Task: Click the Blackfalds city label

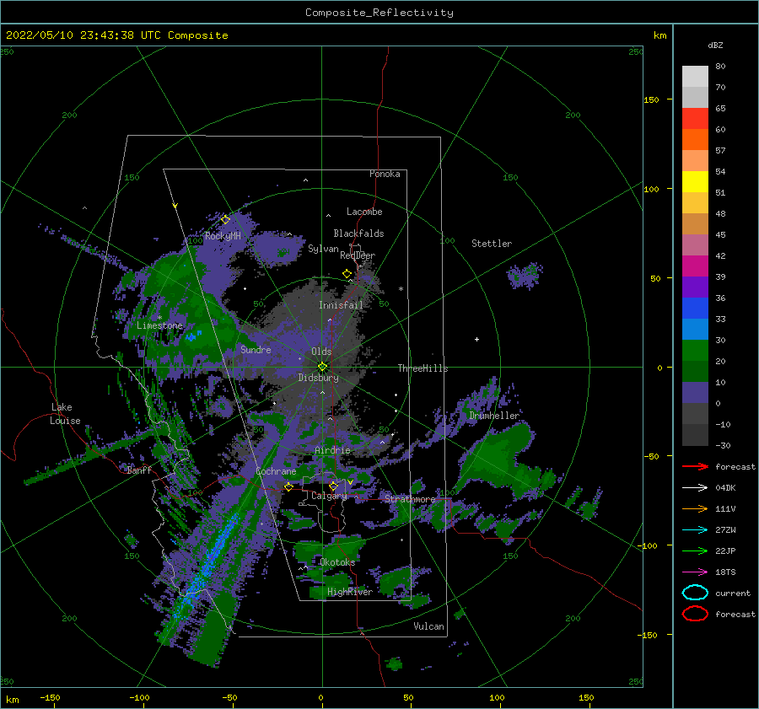Action: tap(358, 234)
